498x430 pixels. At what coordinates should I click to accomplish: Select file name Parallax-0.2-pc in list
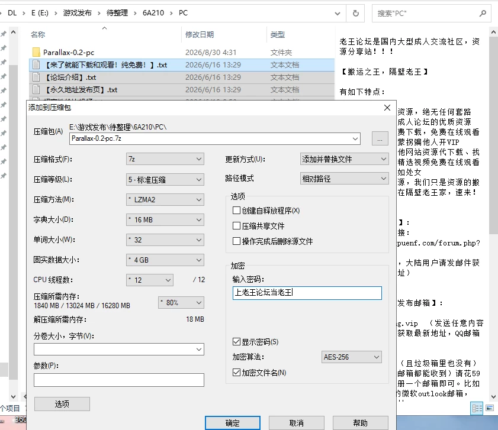pos(69,53)
